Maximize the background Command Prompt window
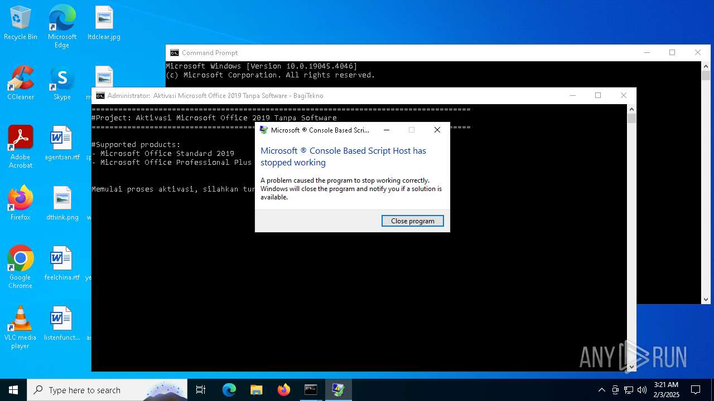714x401 pixels. [x=672, y=52]
